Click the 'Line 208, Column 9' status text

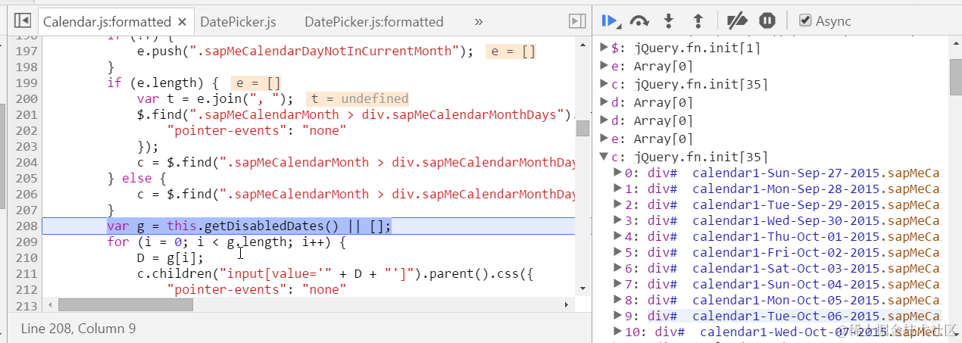(x=78, y=328)
